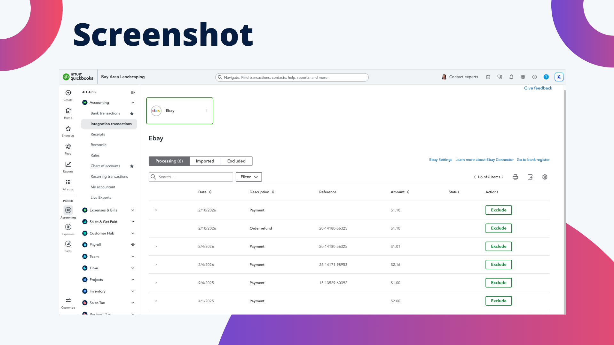
Task: Open the clipboard tasks icon in header
Action: coord(488,77)
